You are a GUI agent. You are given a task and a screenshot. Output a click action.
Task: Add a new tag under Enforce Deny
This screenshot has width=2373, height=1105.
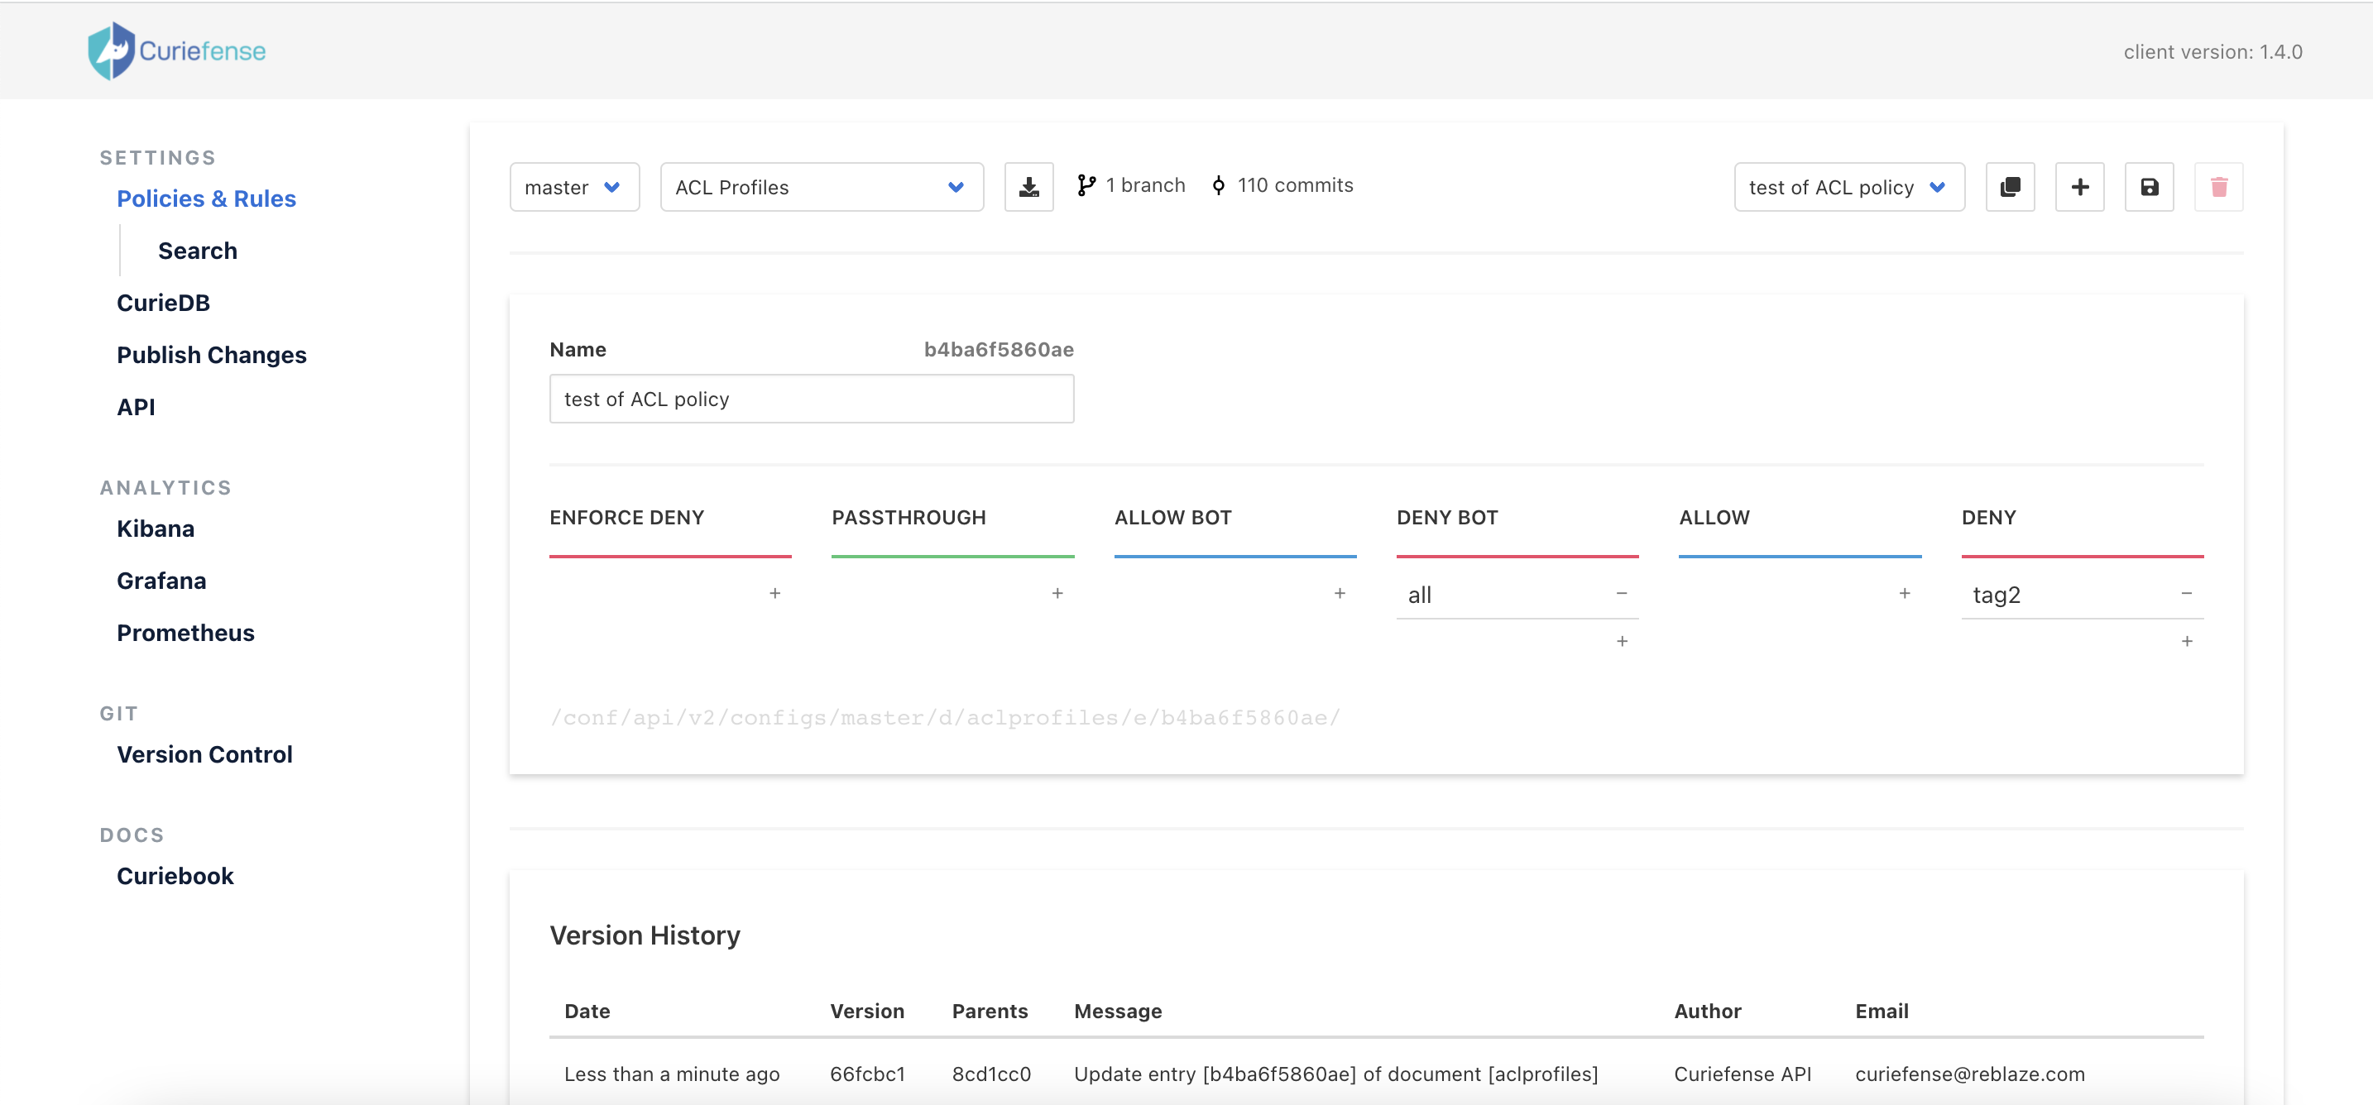pos(774,594)
